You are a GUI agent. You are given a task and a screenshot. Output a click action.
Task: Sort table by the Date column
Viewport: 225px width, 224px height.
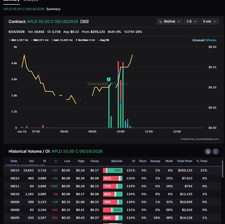[x=14, y=161]
